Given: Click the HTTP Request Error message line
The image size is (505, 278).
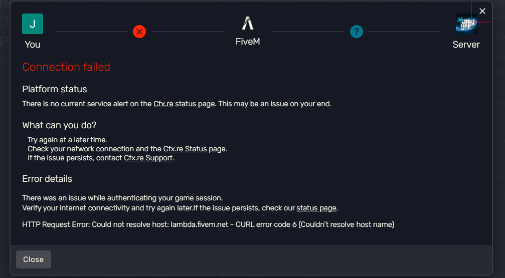Looking at the screenshot, I should coord(208,224).
